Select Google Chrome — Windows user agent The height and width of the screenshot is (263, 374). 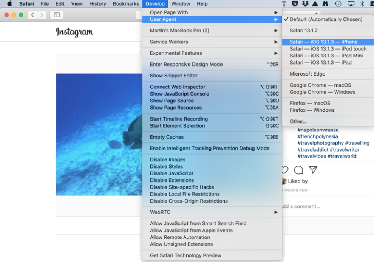pos(328,92)
